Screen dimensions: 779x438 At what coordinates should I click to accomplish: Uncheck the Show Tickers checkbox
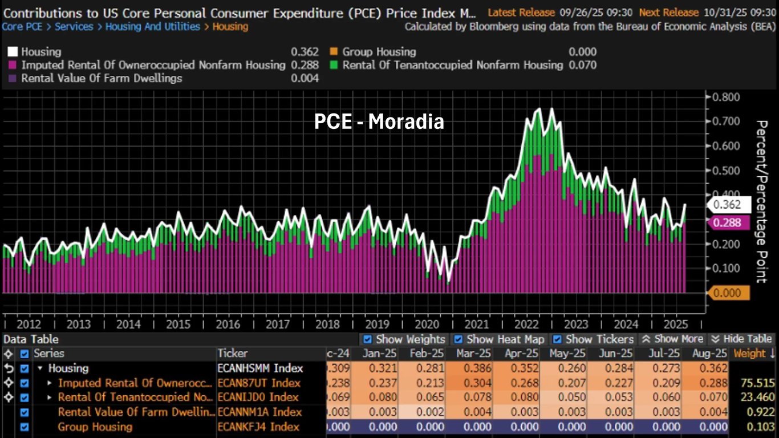point(557,339)
